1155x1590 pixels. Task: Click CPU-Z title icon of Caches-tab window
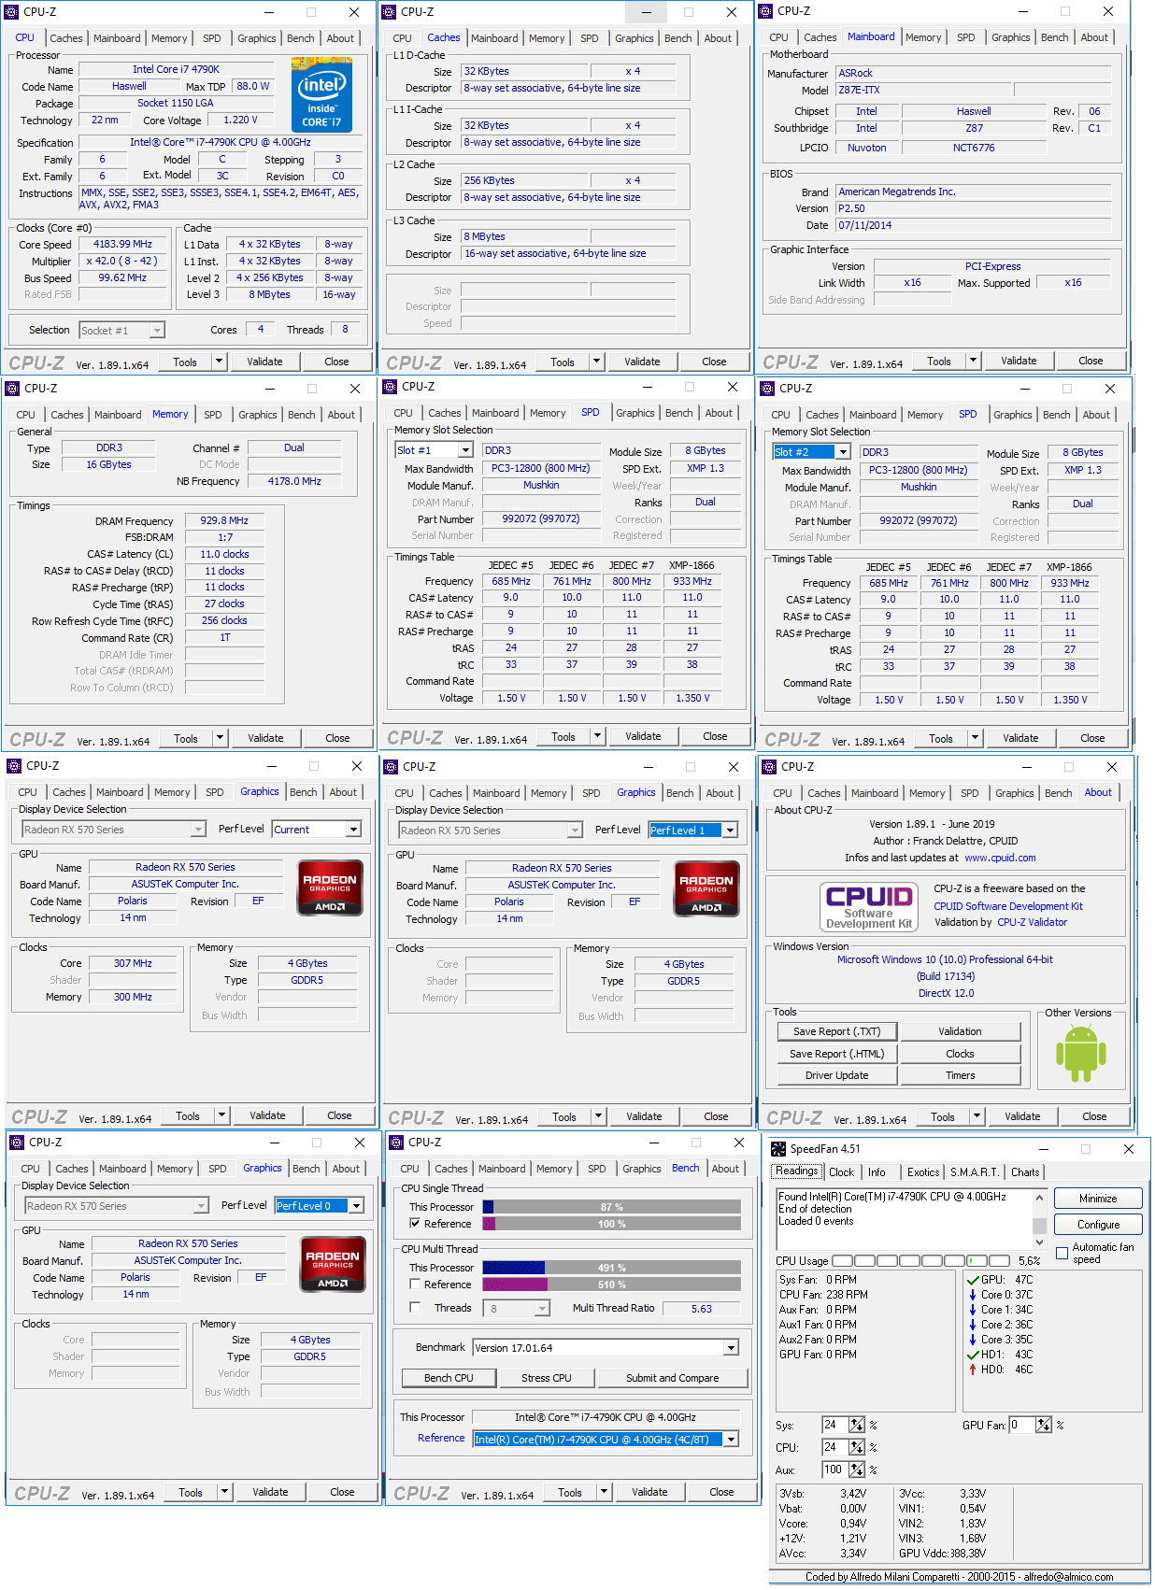coord(389,12)
